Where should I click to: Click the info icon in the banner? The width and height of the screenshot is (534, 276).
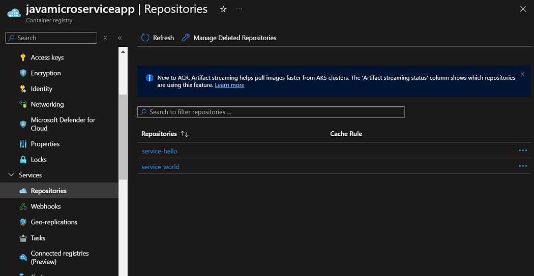tap(150, 78)
